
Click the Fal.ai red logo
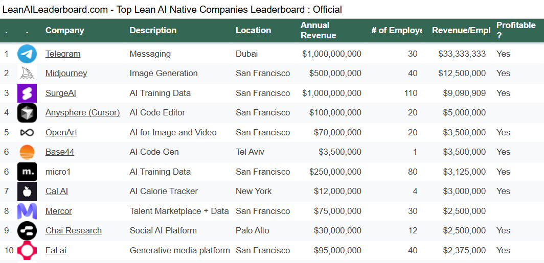point(27,250)
